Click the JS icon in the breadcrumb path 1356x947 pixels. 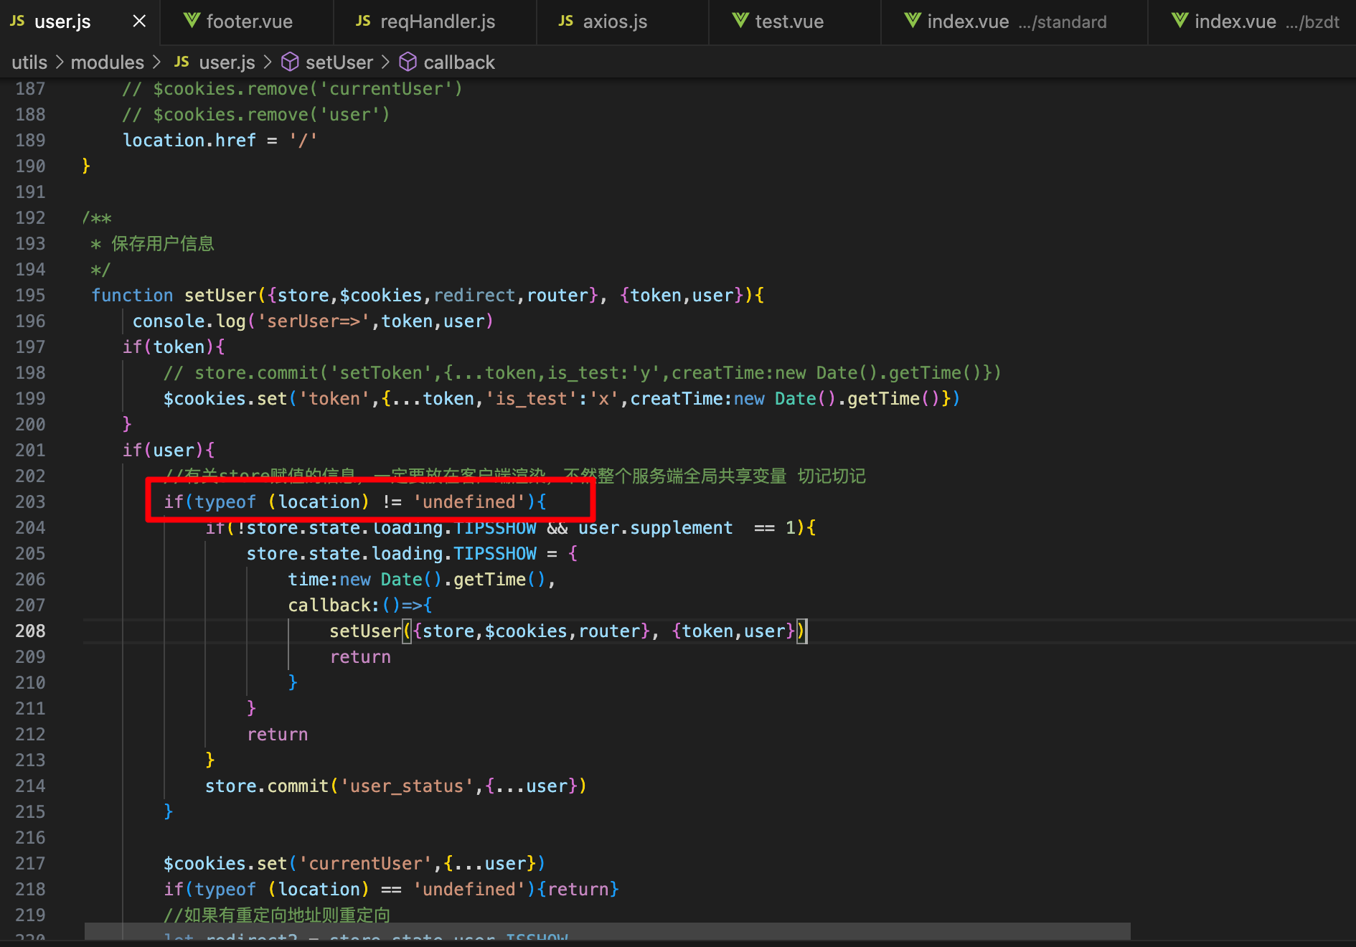182,62
